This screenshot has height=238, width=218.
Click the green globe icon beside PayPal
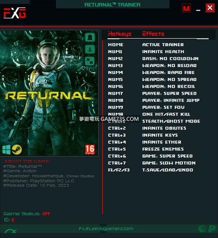click(x=203, y=229)
